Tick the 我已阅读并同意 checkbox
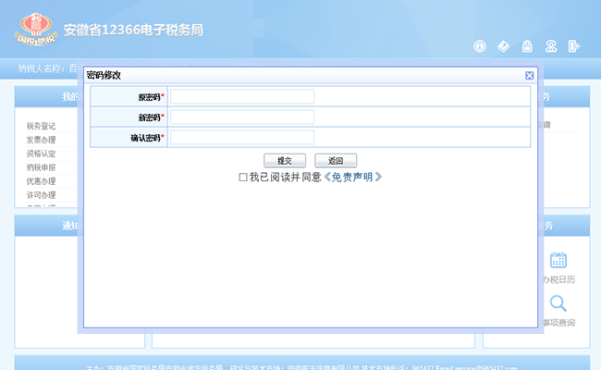This screenshot has height=370, width=601. pos(243,177)
